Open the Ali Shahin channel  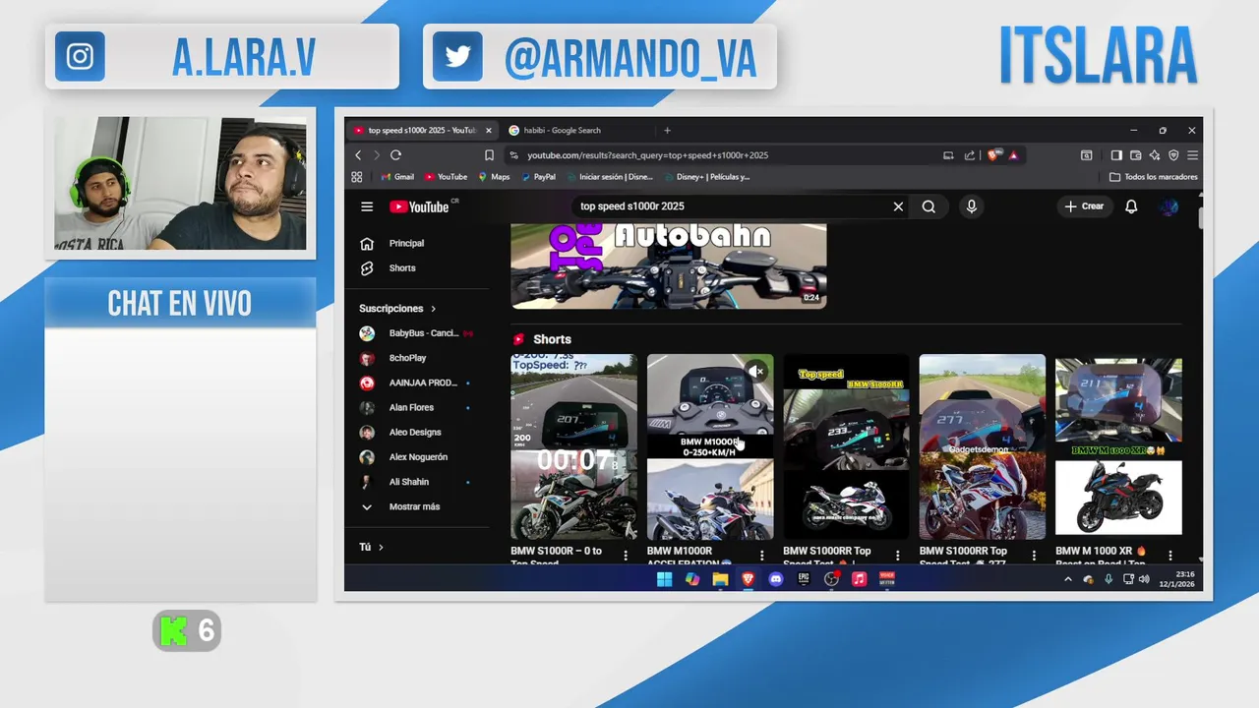(409, 482)
